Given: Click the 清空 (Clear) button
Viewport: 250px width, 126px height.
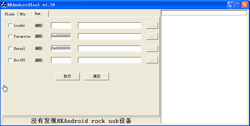Looking at the screenshot, I should [x=97, y=76].
